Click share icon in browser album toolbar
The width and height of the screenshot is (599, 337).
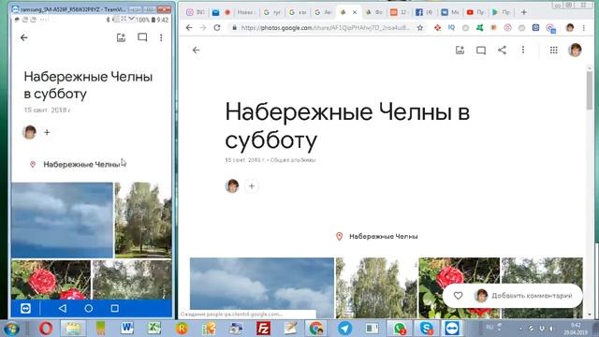pyautogui.click(x=502, y=50)
